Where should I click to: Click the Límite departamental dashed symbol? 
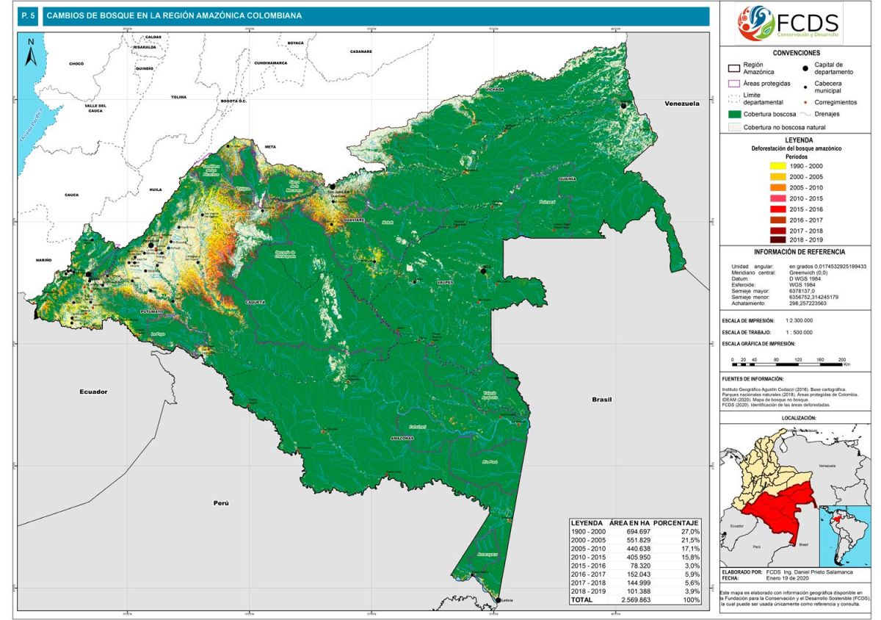coord(733,99)
